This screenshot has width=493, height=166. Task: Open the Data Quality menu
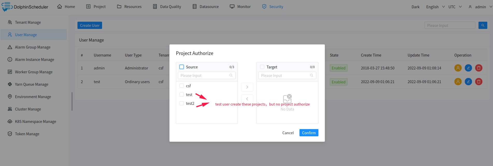point(167,6)
